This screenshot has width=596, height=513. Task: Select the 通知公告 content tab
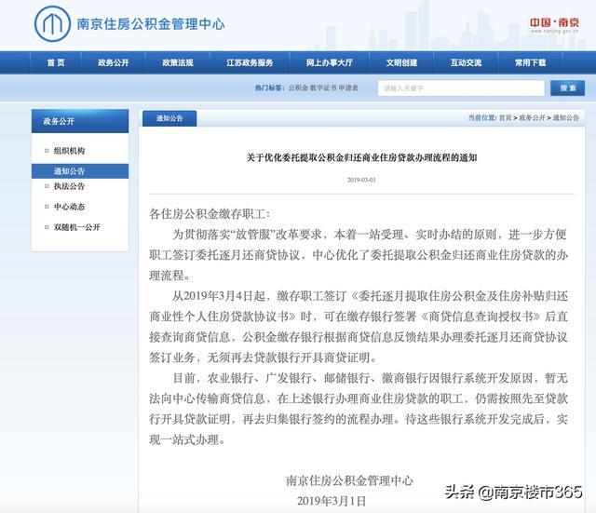point(169,118)
